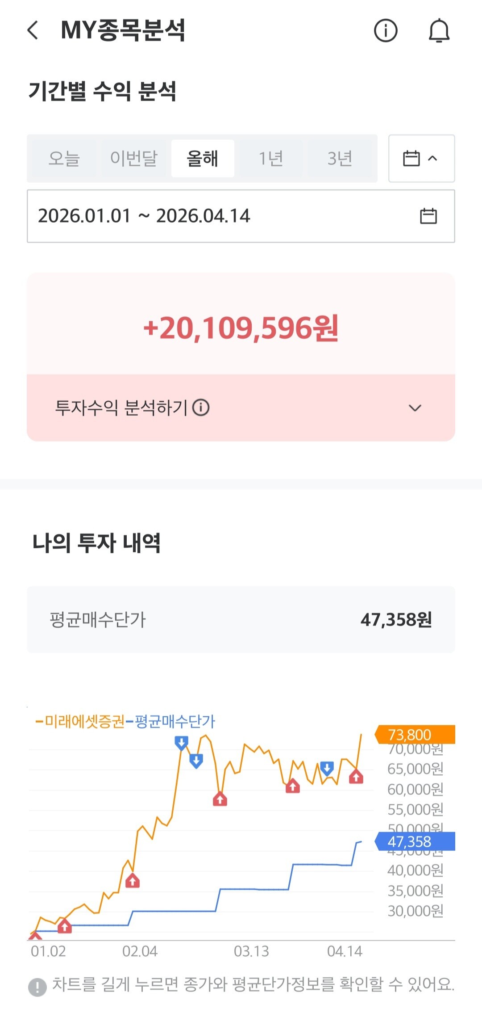The height and width of the screenshot is (1009, 482).
Task: Switch to the 1년 period tab
Action: (x=271, y=159)
